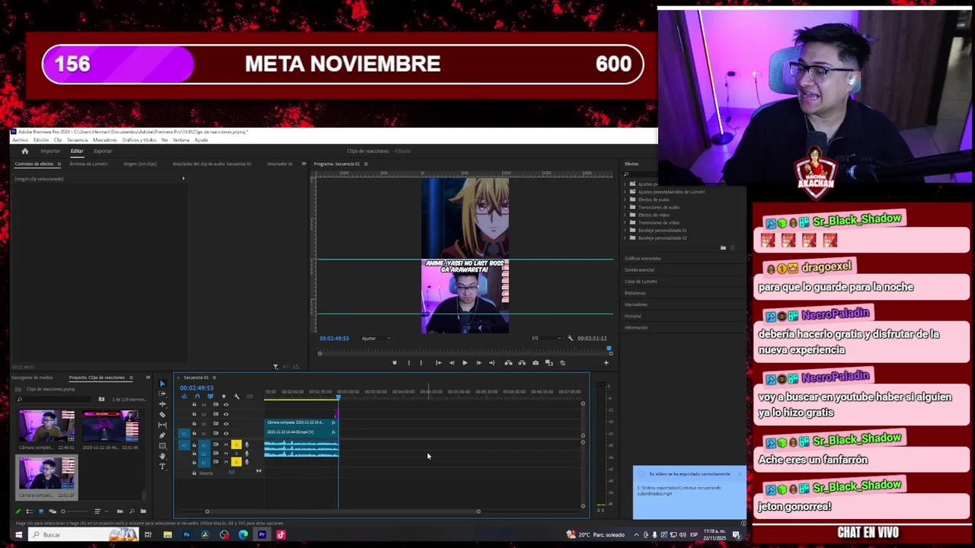Viewport: 975px width, 548px height.
Task: Open the Gráficos esenciales panel
Action: click(643, 259)
